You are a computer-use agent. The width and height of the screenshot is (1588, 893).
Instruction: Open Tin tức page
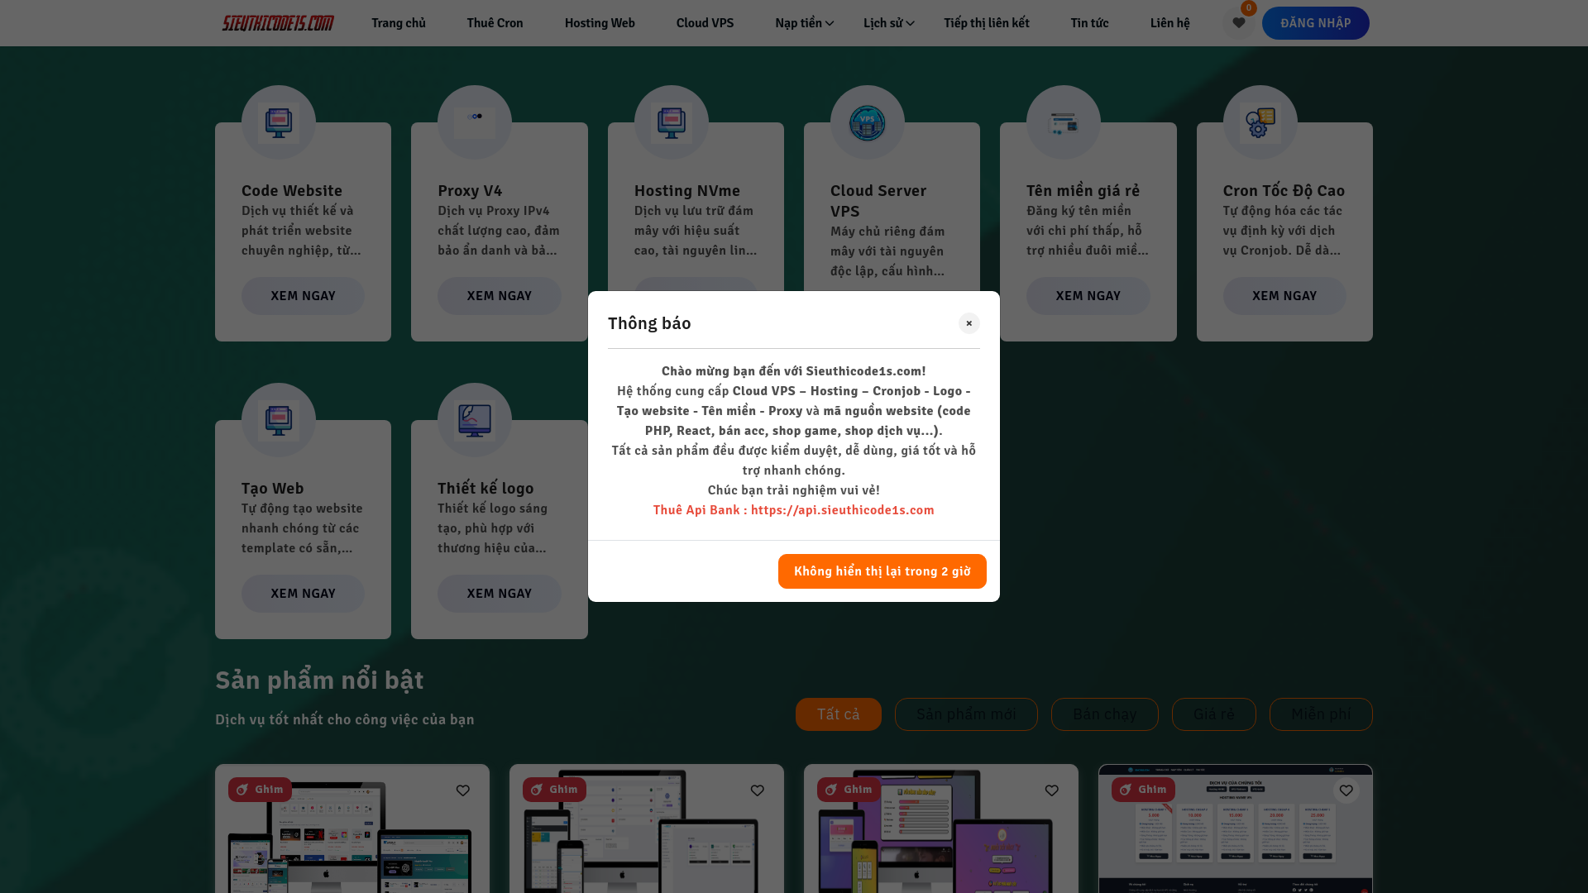(x=1089, y=23)
